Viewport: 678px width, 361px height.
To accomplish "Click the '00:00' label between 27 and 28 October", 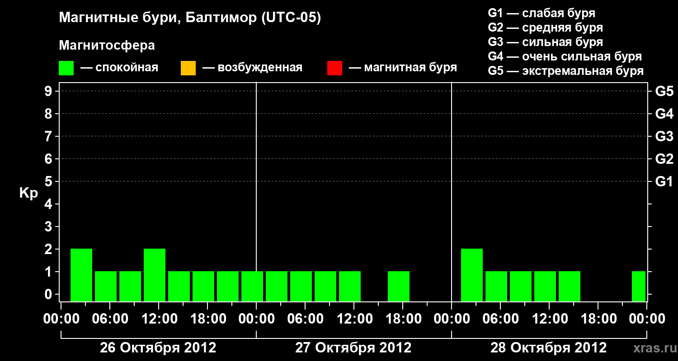I will click(x=452, y=319).
